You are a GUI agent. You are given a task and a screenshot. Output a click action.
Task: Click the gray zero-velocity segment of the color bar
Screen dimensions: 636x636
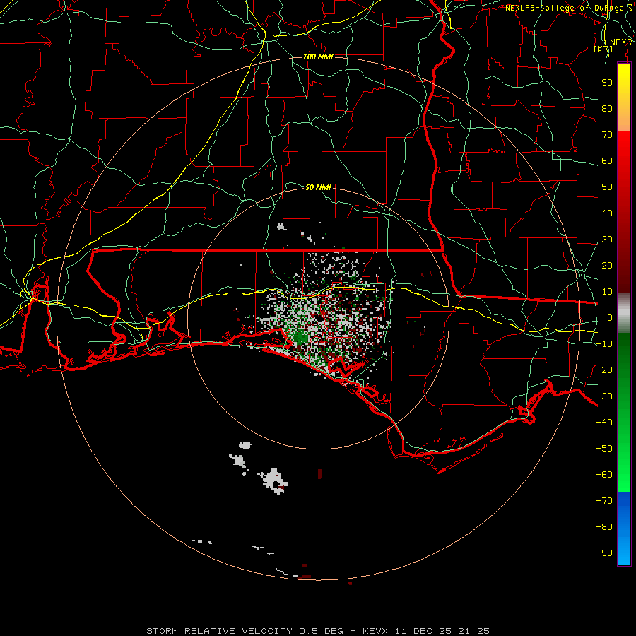[x=624, y=313]
